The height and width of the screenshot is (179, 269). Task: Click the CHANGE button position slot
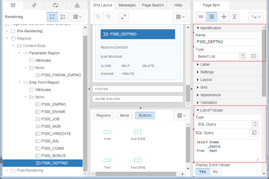[x=107, y=74]
